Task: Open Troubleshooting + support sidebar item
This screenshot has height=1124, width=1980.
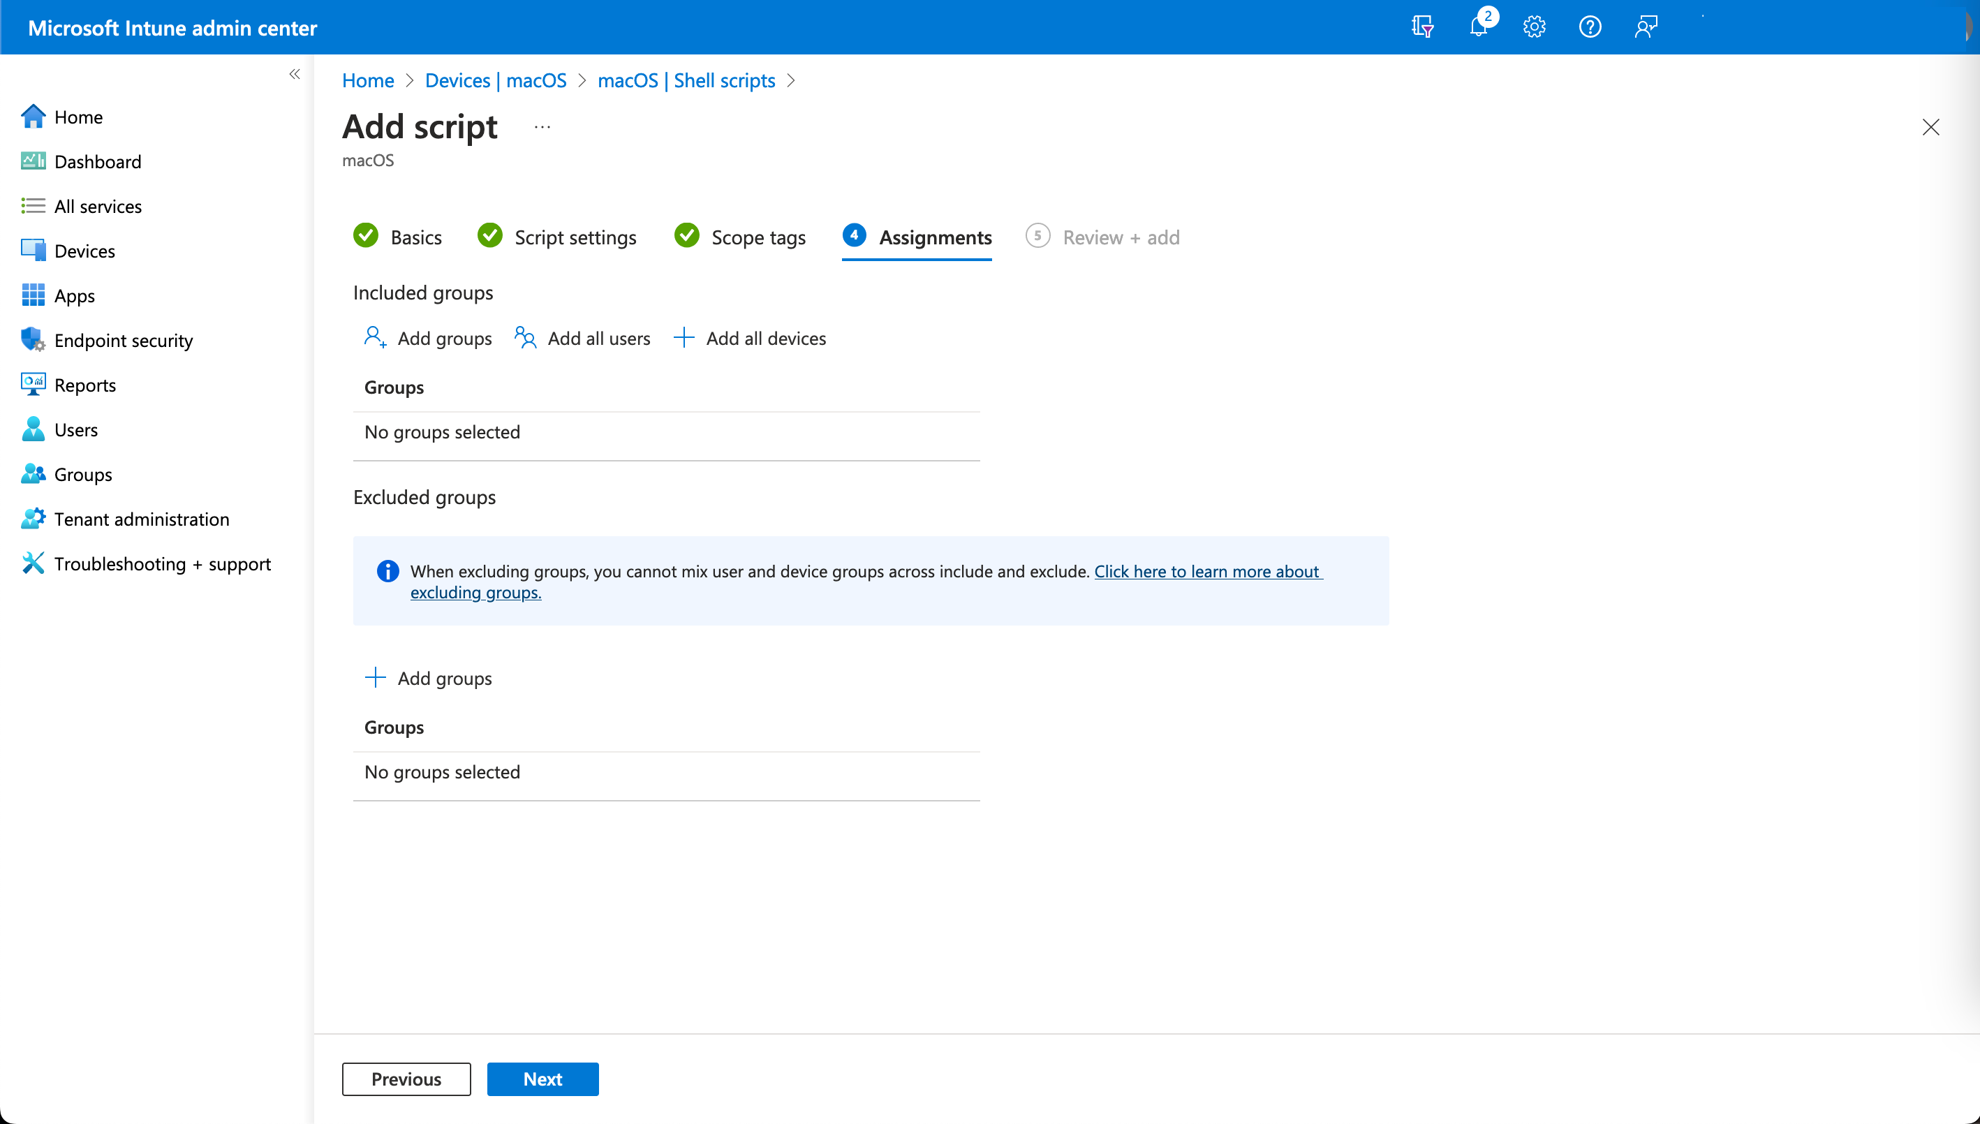Action: coord(162,563)
